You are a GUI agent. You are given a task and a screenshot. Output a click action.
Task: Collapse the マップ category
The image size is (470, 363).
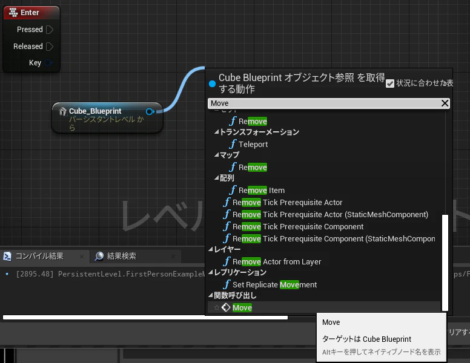pyautogui.click(x=216, y=155)
